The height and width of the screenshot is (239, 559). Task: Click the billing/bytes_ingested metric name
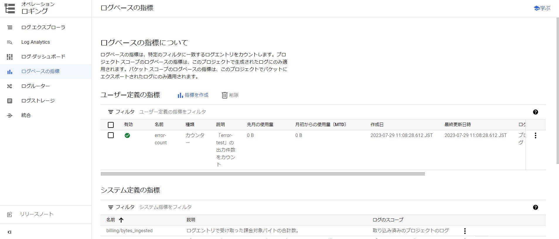(129, 231)
